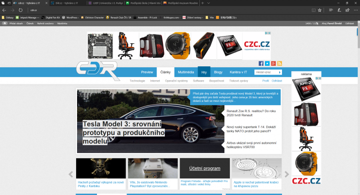Open Operační systémy subcategory

tap(176, 81)
